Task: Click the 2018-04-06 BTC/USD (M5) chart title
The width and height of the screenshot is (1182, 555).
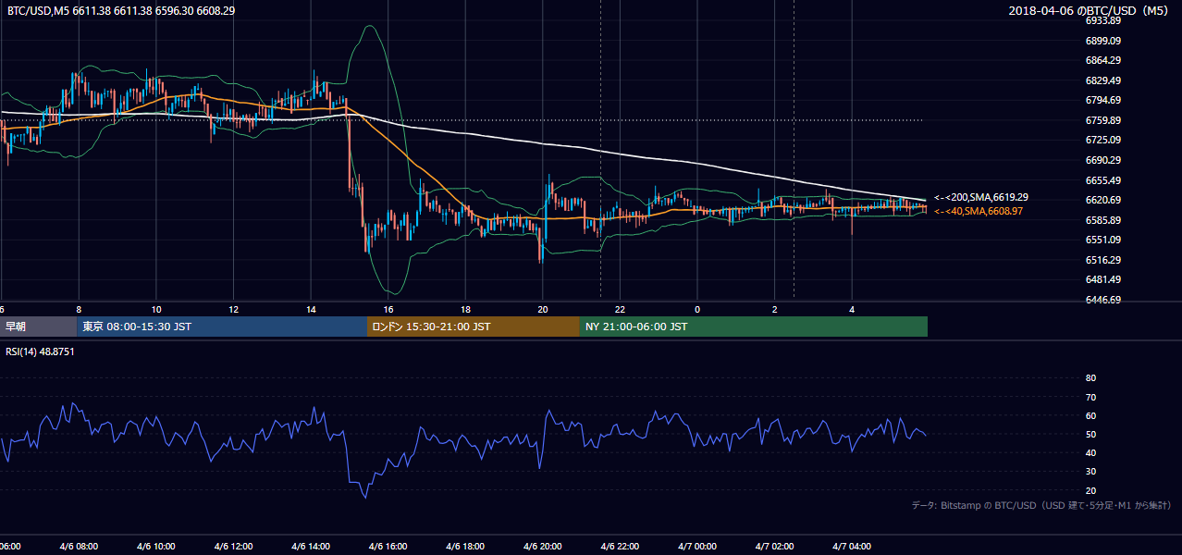Action: tap(1090, 10)
